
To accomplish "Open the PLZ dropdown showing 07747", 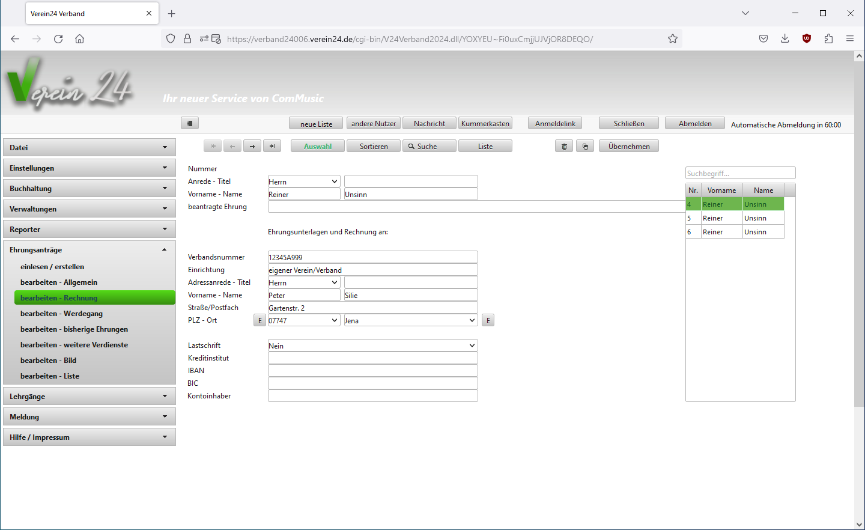I will [x=304, y=320].
